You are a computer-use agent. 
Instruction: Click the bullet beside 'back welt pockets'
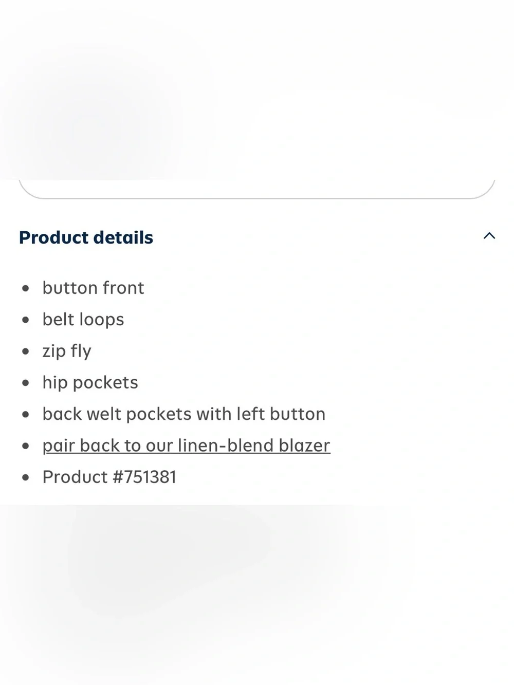point(26,415)
